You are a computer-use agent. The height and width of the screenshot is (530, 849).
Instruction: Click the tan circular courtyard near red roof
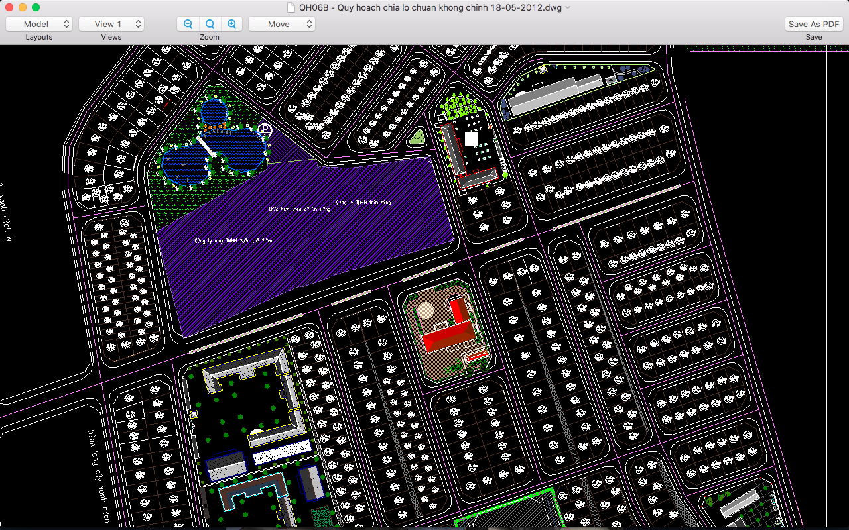pyautogui.click(x=424, y=310)
